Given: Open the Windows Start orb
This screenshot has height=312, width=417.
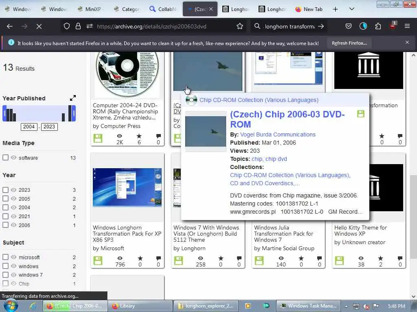Looking at the screenshot, I should [11, 305].
